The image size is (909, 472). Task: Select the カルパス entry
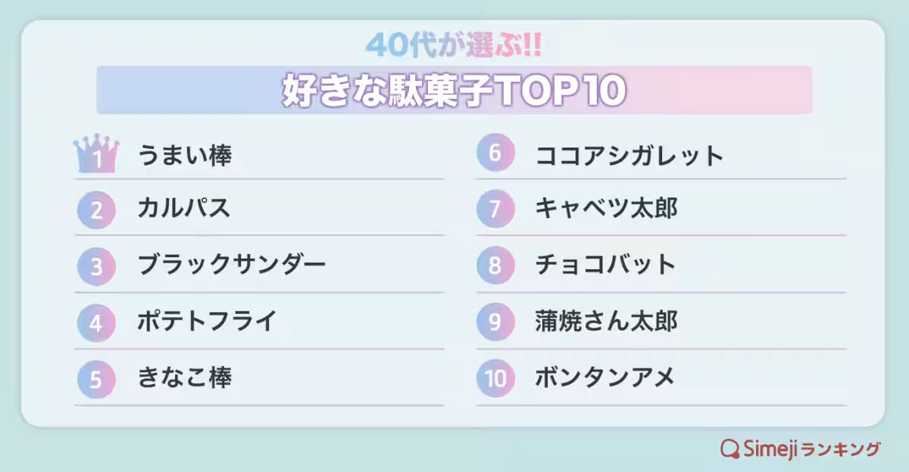tap(183, 208)
